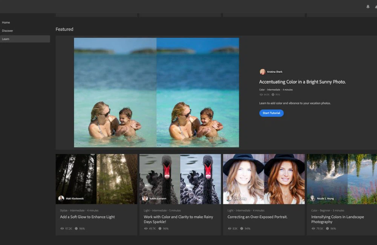Click Chris Orwig's author avatar
The height and width of the screenshot is (245, 377).
pos(228,199)
